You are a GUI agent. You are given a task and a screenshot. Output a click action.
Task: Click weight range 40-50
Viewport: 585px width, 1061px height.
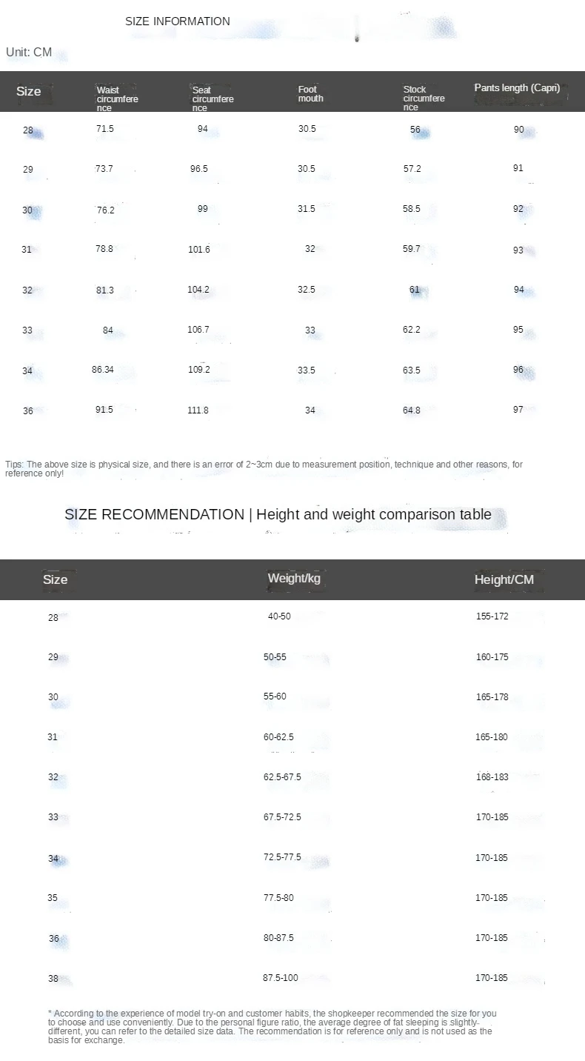[x=279, y=616]
